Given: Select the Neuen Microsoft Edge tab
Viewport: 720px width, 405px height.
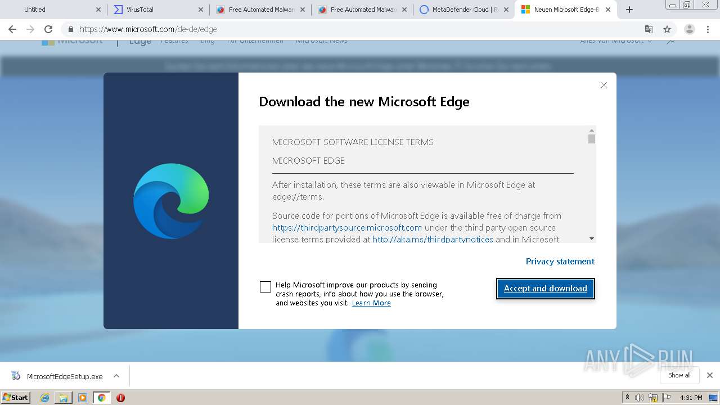Looking at the screenshot, I should (x=565, y=10).
